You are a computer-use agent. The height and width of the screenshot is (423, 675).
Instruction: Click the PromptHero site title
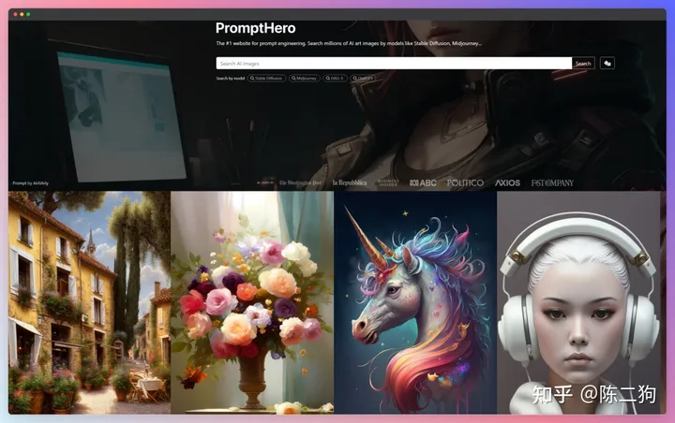(x=255, y=28)
